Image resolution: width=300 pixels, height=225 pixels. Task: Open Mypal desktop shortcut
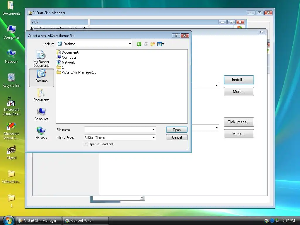11,152
